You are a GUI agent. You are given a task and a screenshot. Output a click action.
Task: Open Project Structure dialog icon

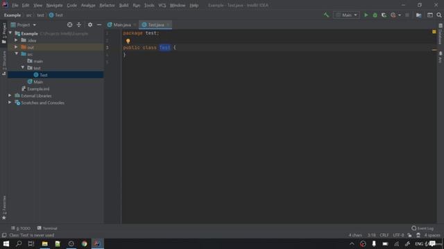click(419, 15)
